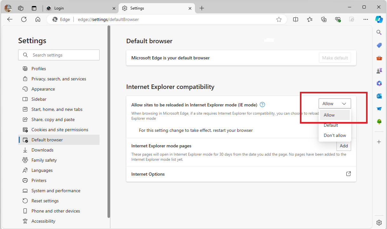Viewport: 387px width, 229px height.
Task: Refresh the current page
Action: pyautogui.click(x=24, y=19)
